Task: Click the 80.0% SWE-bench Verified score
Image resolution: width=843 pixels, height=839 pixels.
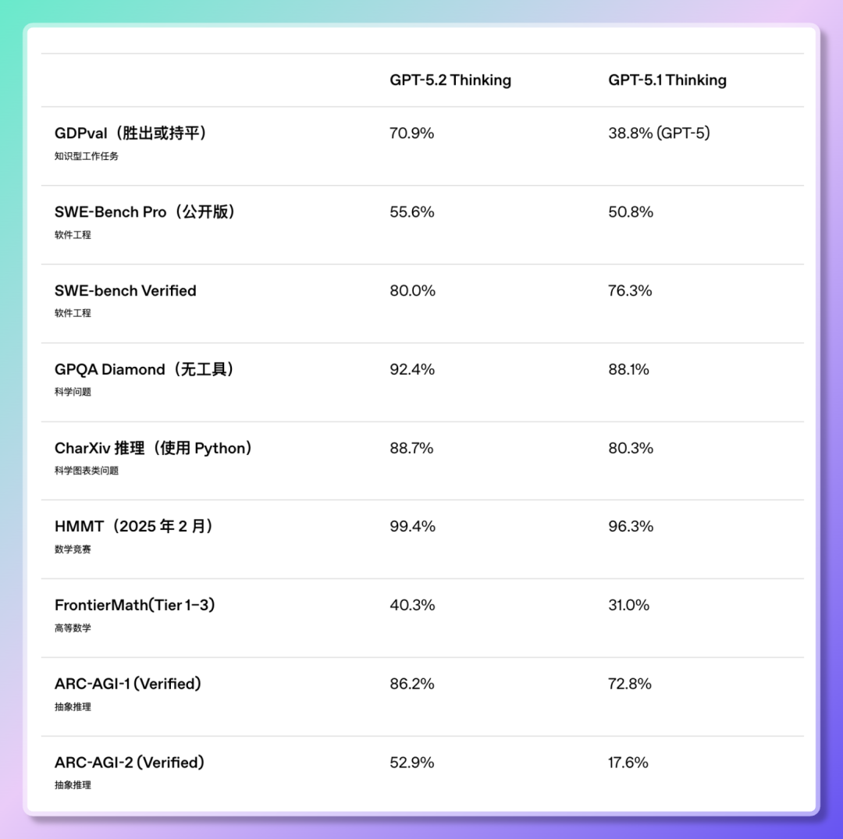Action: point(412,291)
